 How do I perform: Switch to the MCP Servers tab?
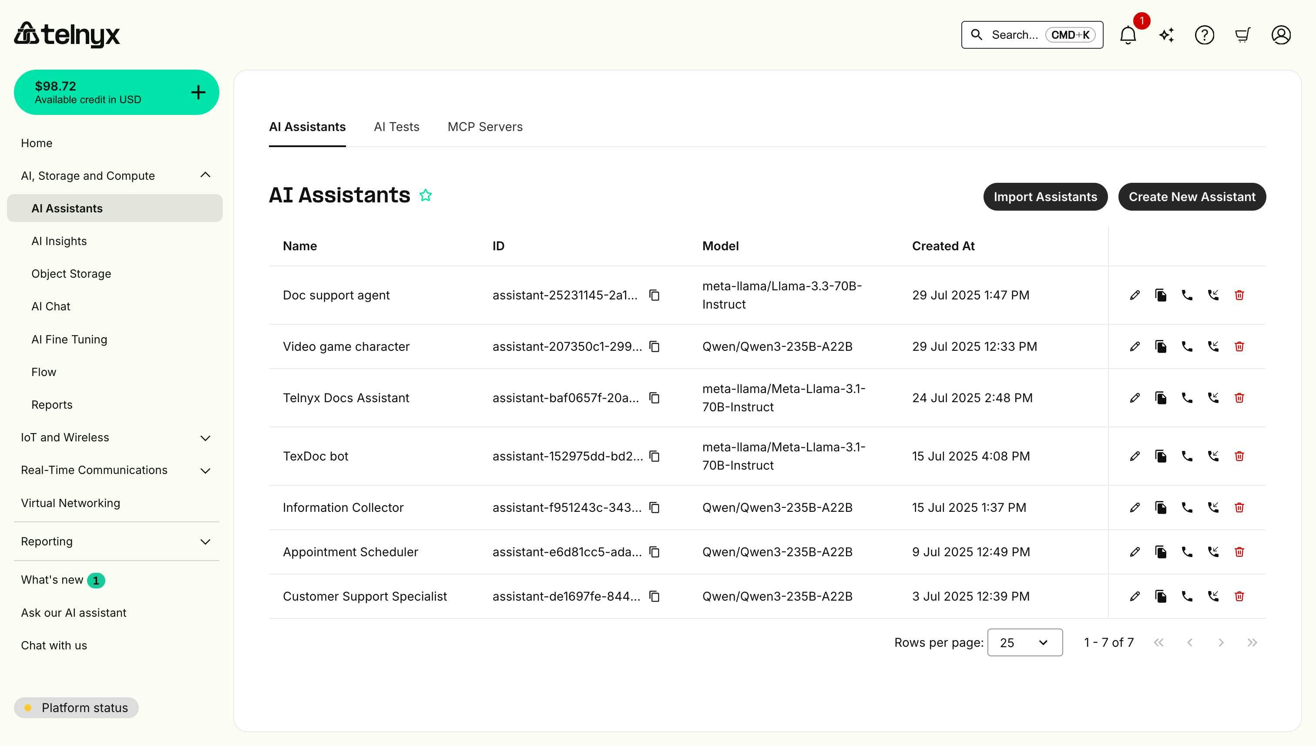(485, 127)
